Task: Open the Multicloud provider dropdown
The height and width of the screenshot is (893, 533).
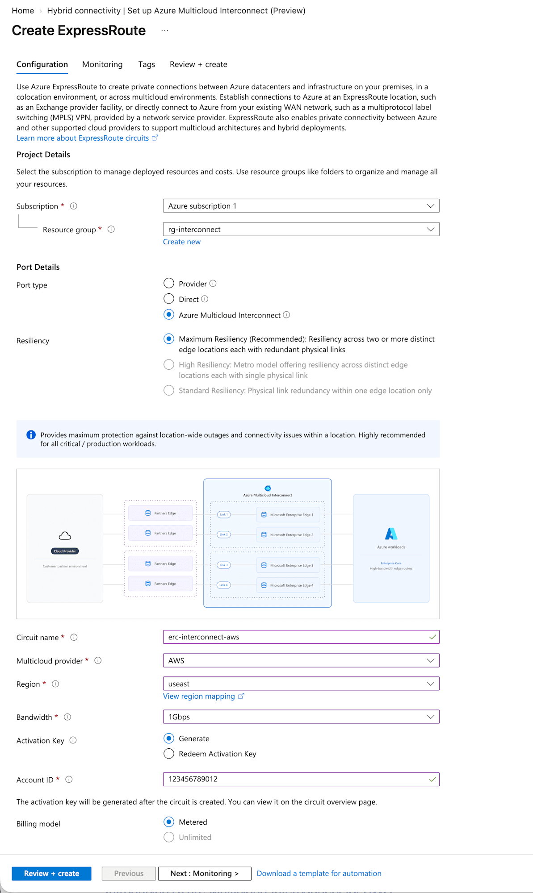Action: pos(301,660)
